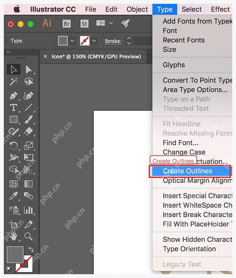Select the Eyedropper tool
Screen dimensions: 236x278
(x=14, y=196)
